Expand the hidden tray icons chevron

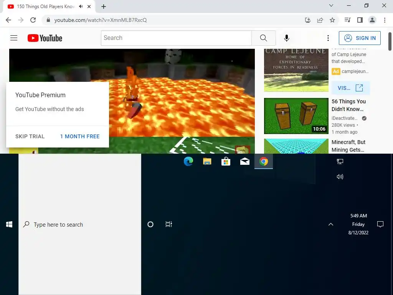pos(331,224)
